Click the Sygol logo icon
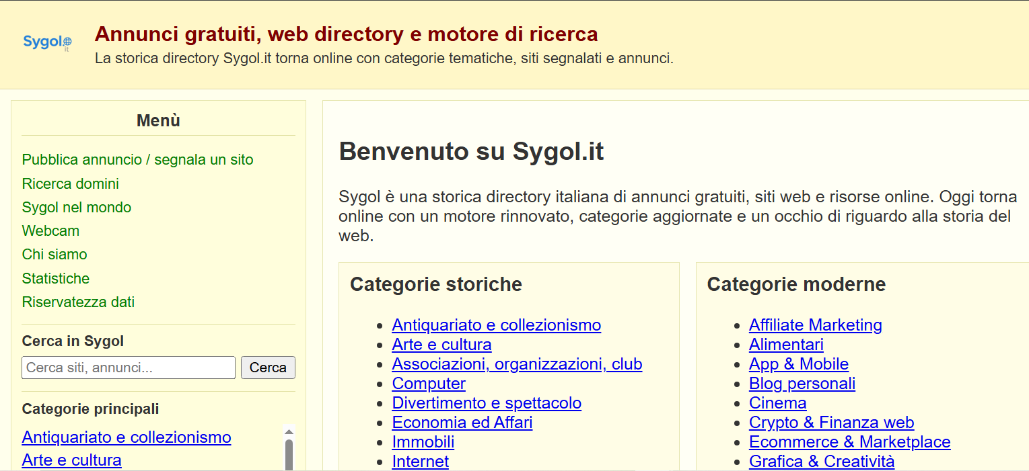The image size is (1029, 471). (46, 42)
